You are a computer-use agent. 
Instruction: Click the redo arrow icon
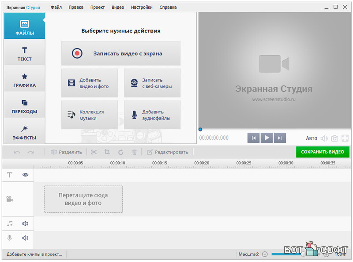point(30,152)
